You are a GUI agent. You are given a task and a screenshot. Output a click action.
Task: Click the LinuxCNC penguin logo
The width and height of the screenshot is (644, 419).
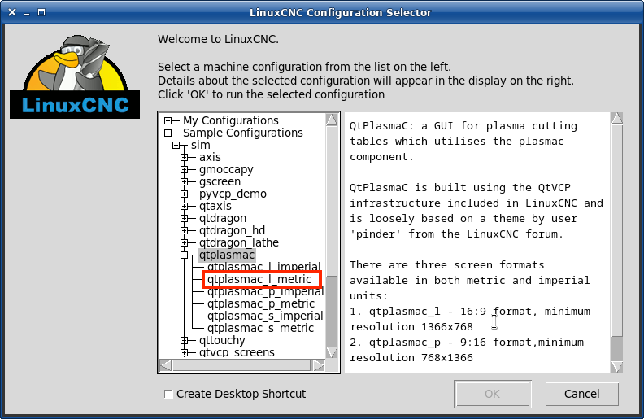pyautogui.click(x=75, y=76)
